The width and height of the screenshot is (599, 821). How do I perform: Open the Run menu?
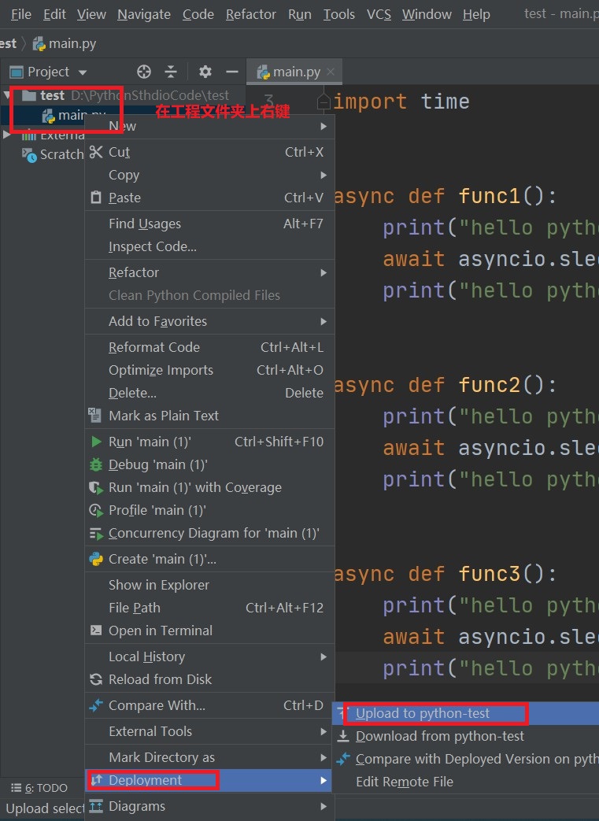[x=299, y=14]
